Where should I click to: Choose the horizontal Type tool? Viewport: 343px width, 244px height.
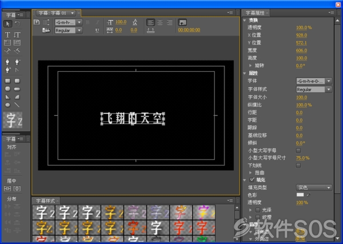7,34
